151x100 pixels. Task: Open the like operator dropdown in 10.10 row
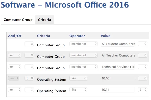coord(78,78)
